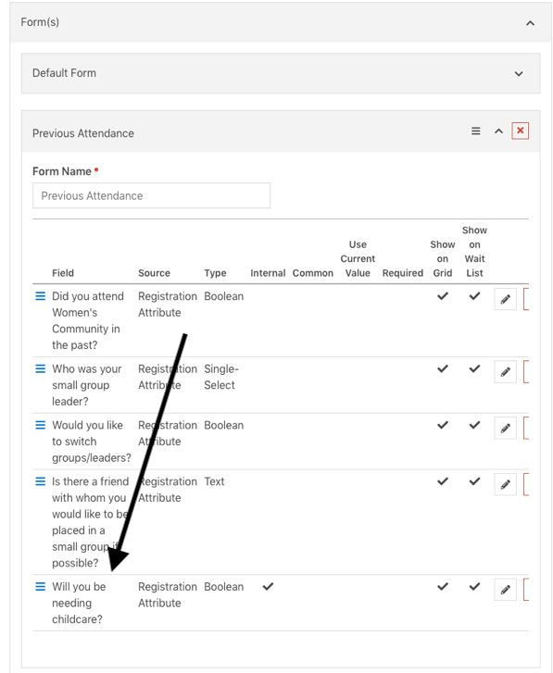Edit the switch groups/leaders field
Image resolution: width=553 pixels, height=673 pixels.
pyautogui.click(x=506, y=428)
